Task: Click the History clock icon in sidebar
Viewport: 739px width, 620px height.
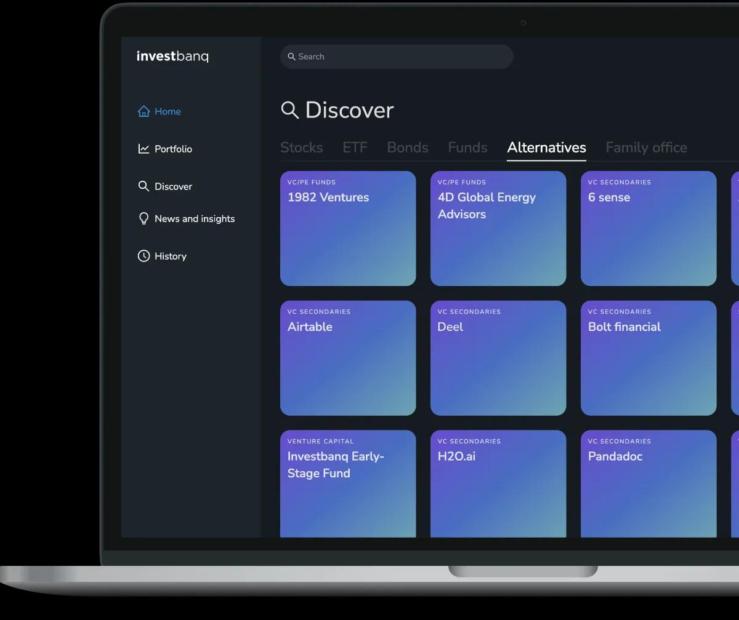Action: pos(143,256)
